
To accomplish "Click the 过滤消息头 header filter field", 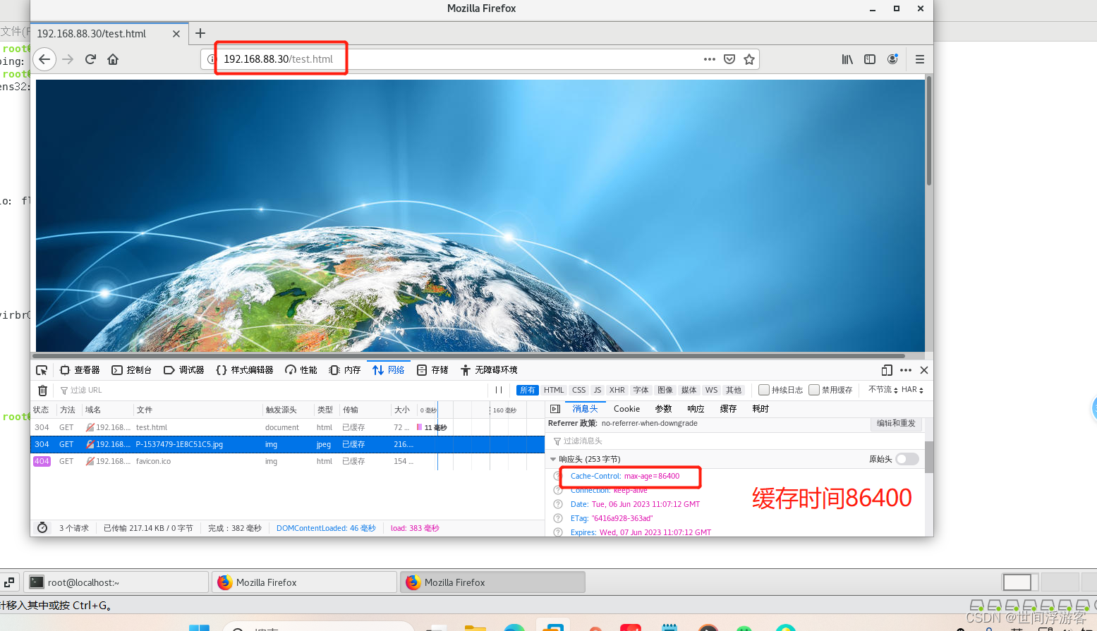I will (x=735, y=441).
